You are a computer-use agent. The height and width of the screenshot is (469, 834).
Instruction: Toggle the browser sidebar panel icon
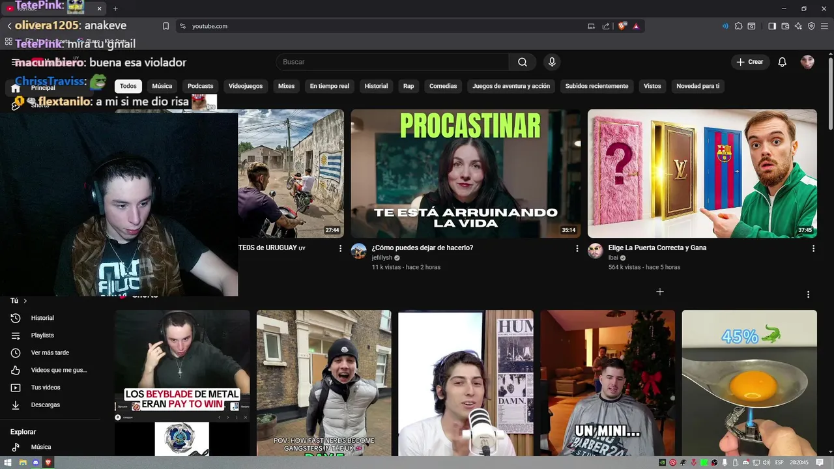(x=772, y=26)
